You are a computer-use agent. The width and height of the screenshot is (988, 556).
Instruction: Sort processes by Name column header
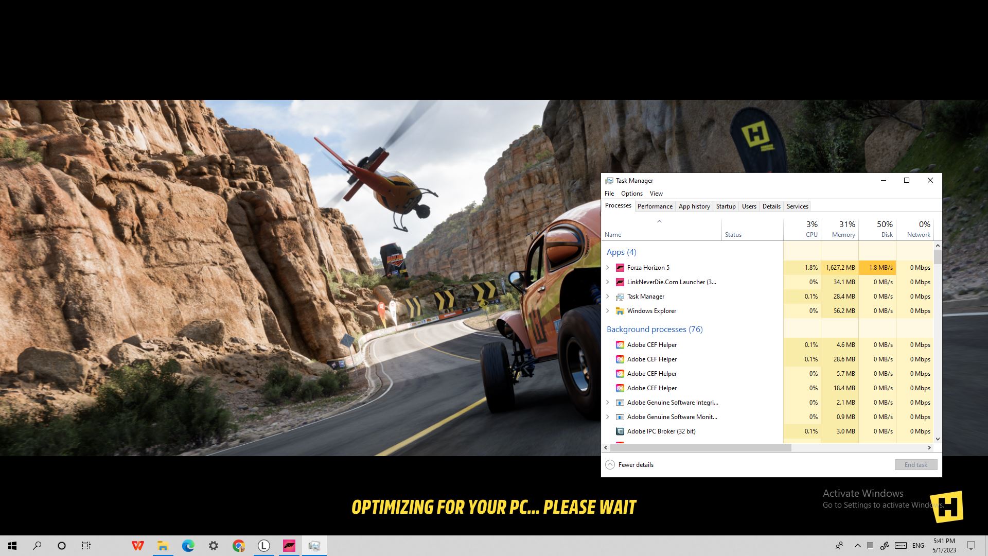662,229
